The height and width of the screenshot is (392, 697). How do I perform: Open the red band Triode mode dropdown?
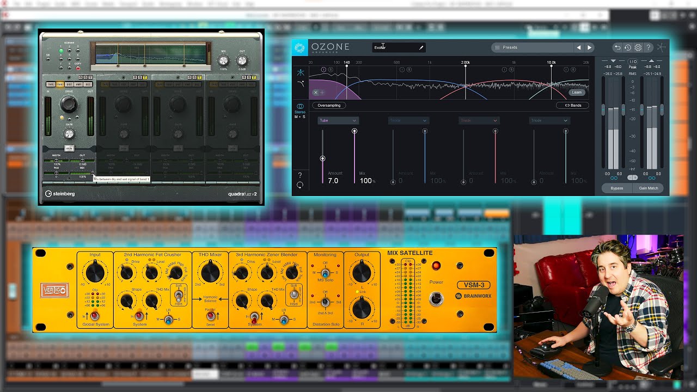tap(478, 120)
